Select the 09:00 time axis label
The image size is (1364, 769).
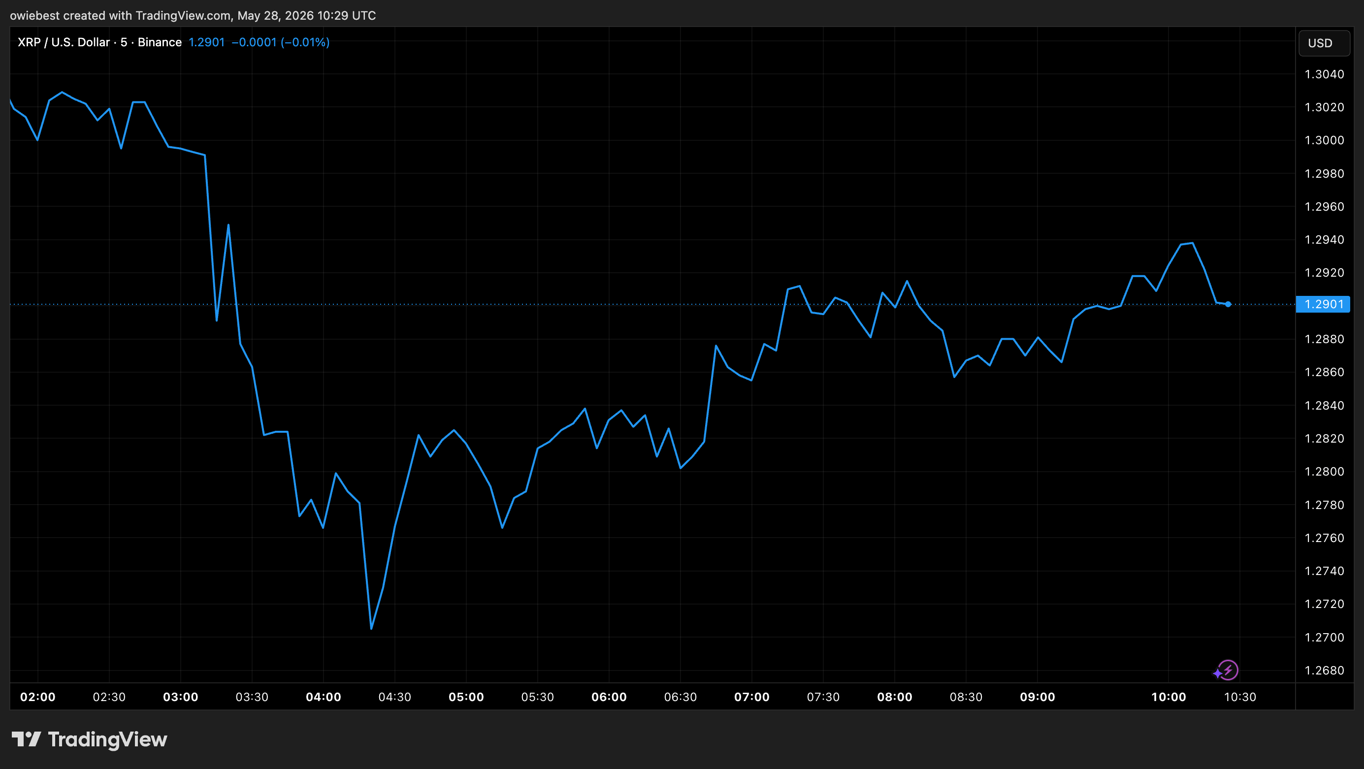(x=1038, y=697)
